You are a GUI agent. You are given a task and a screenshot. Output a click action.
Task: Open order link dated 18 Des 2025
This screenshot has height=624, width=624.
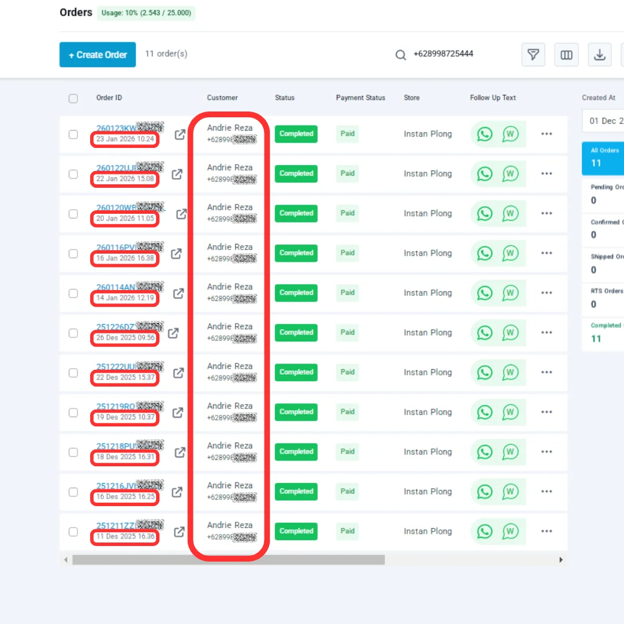(118, 446)
